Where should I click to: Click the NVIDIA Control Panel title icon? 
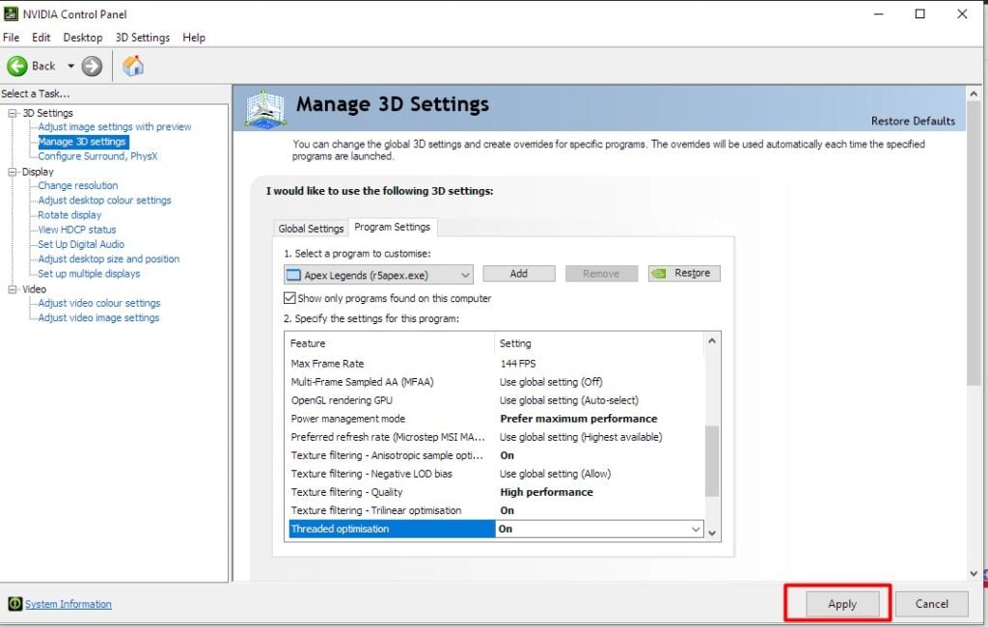pos(11,14)
